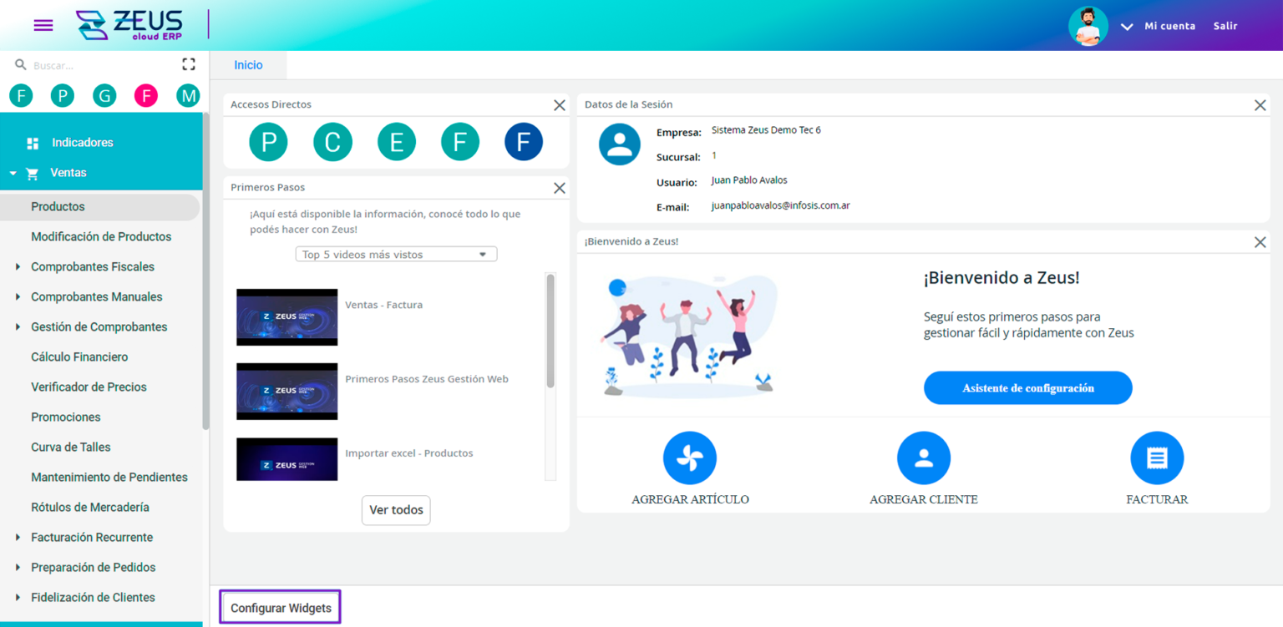Screen dimensions: 1283x627
Task: Open the hamburger navigation menu
Action: 43,25
